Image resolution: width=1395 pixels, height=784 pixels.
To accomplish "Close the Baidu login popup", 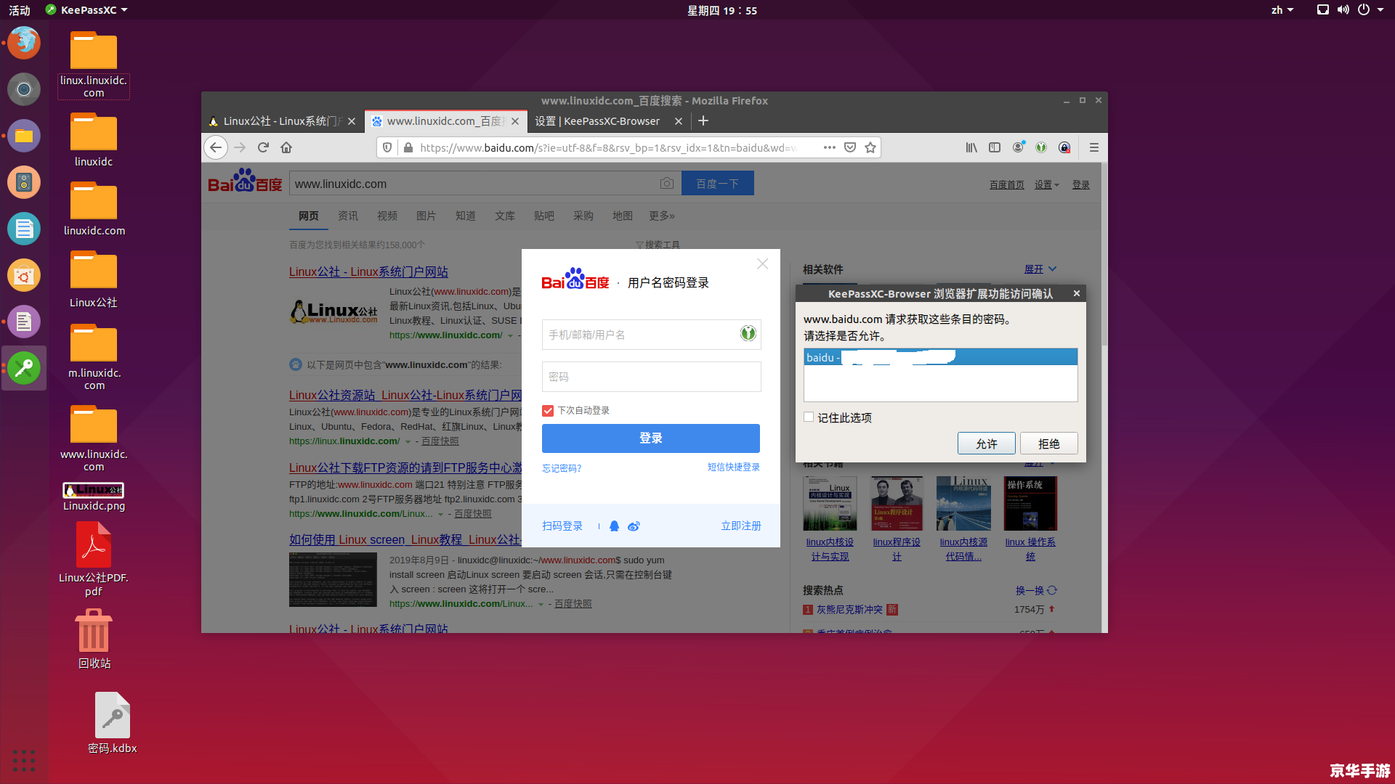I will pos(762,264).
